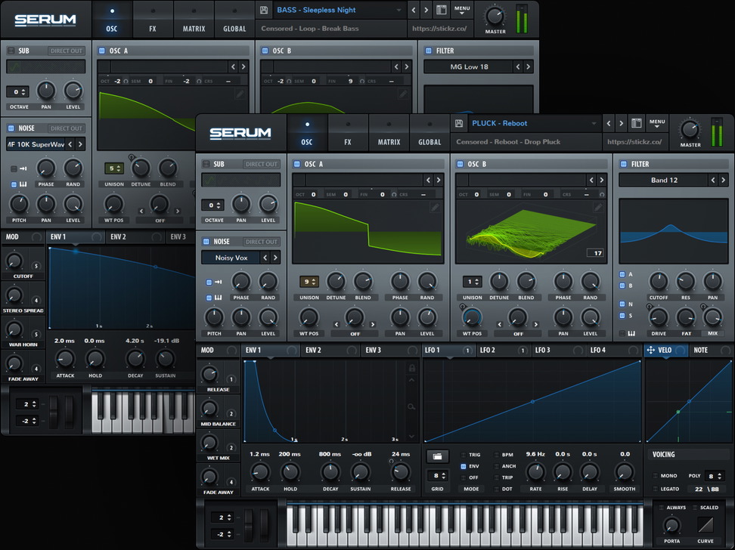Enable LFO TRIG mode

(x=463, y=455)
